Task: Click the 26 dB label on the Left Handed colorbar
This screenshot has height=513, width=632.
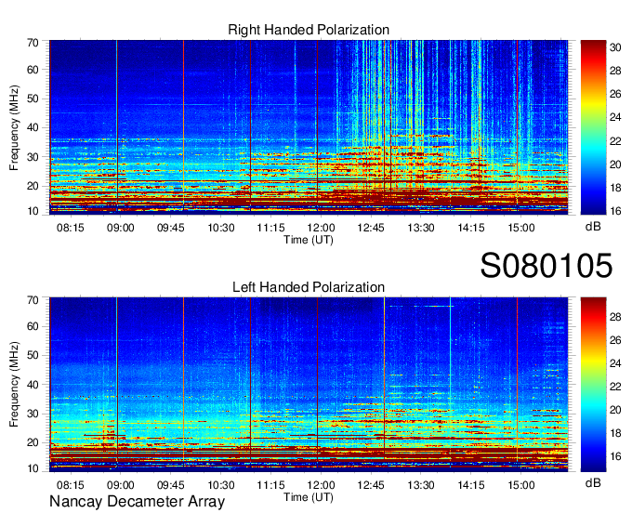Action: [x=615, y=340]
